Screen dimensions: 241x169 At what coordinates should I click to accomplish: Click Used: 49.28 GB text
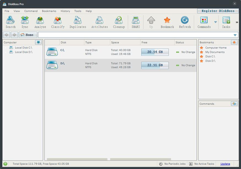pyautogui.click(x=120, y=67)
